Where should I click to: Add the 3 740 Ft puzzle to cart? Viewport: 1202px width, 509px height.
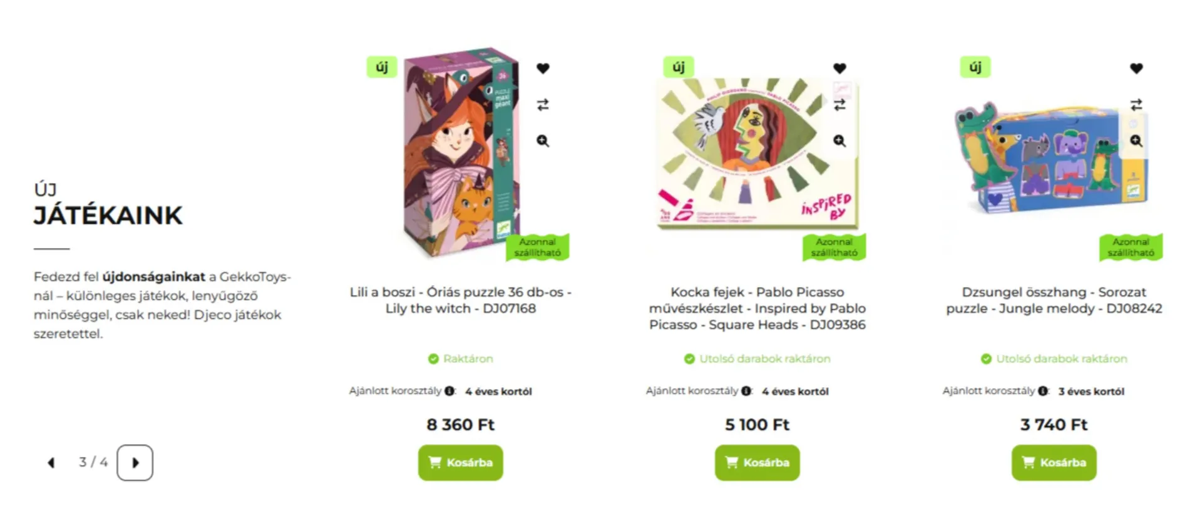1054,463
